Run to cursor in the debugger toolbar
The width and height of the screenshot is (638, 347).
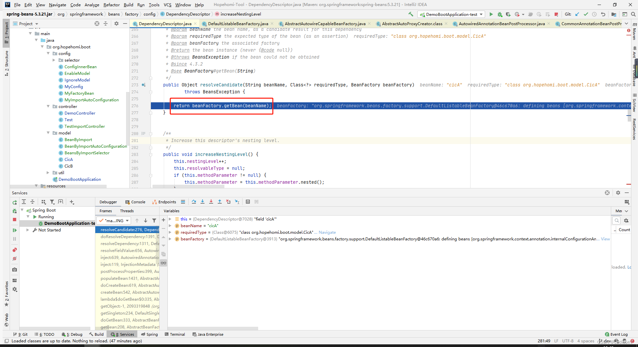[x=237, y=202]
